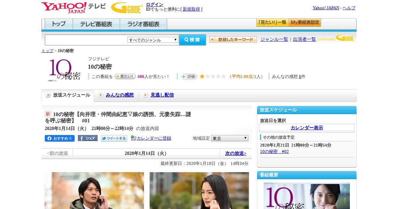Click the photo of woman in black
Screen dimensions: 398x209
pyautogui.click(x=199, y=190)
